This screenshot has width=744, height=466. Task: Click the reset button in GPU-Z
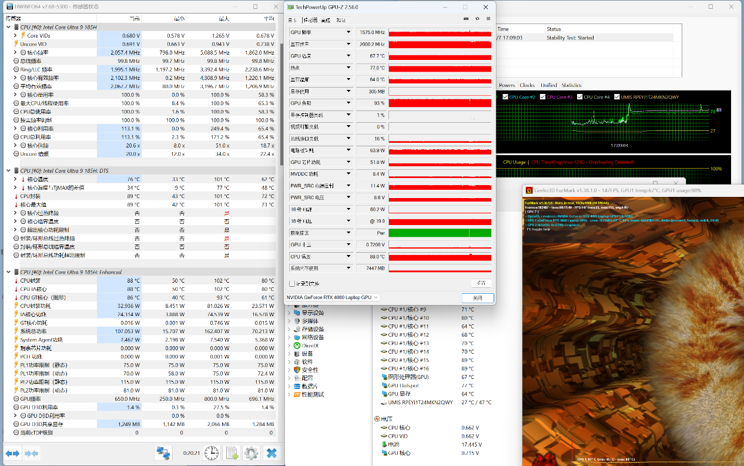point(481,283)
